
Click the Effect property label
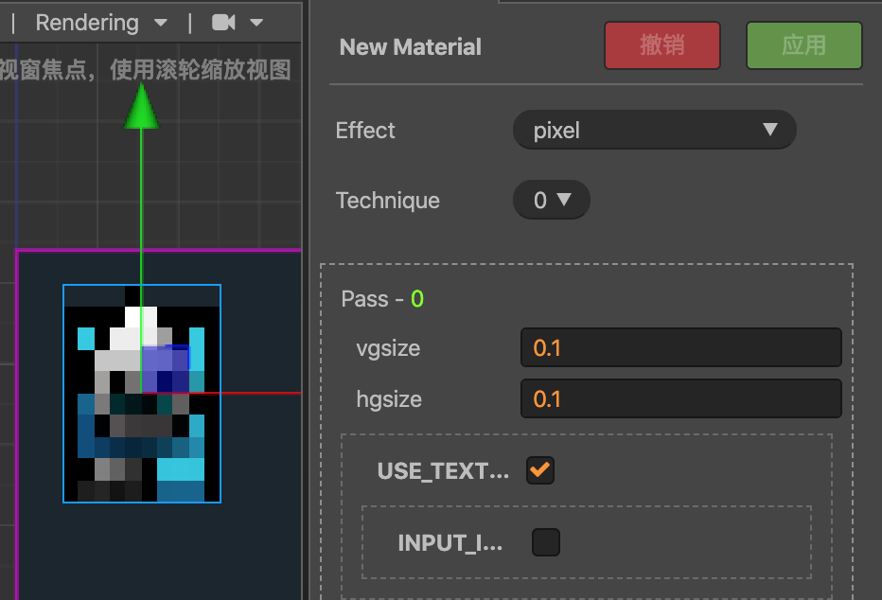(365, 131)
